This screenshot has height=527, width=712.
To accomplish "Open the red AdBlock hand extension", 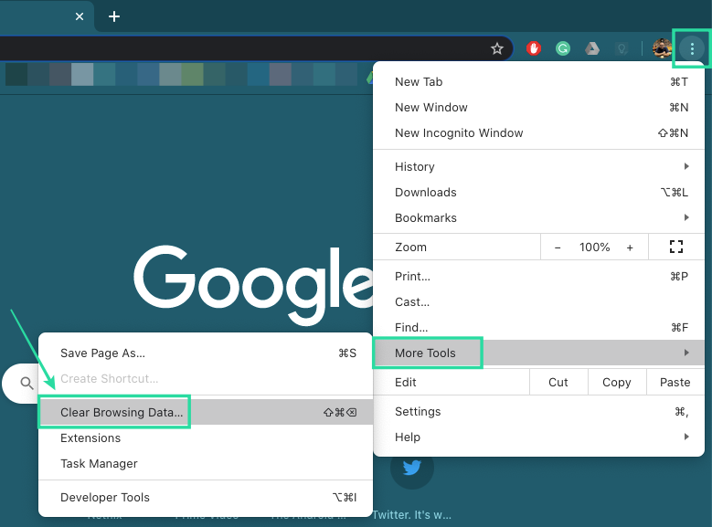I will [533, 49].
